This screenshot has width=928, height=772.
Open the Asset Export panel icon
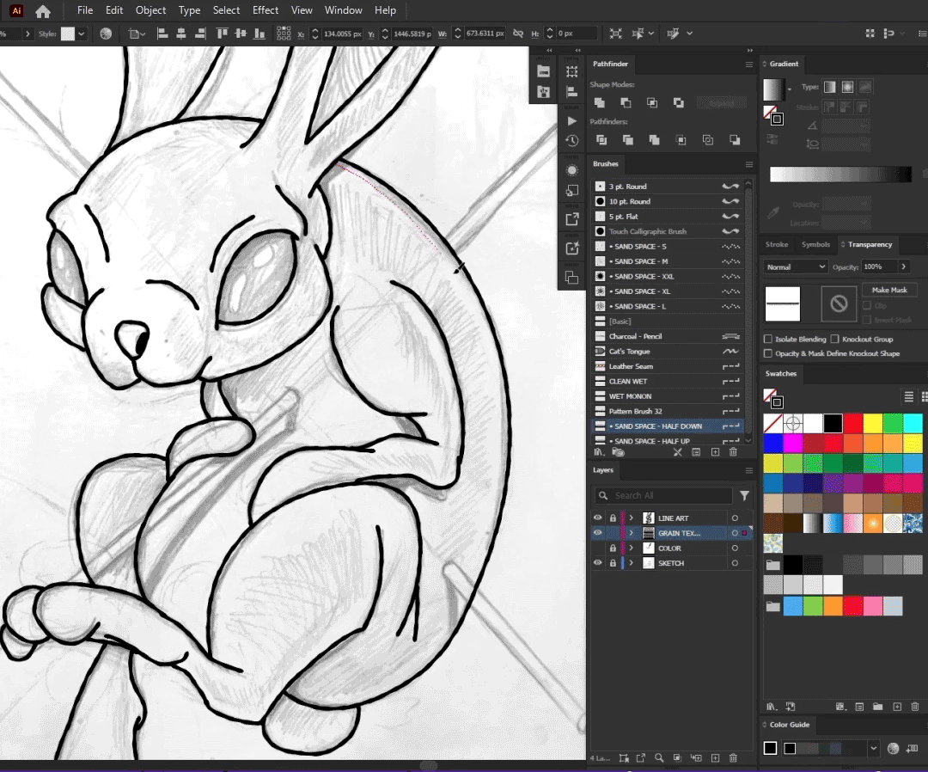pyautogui.click(x=572, y=219)
